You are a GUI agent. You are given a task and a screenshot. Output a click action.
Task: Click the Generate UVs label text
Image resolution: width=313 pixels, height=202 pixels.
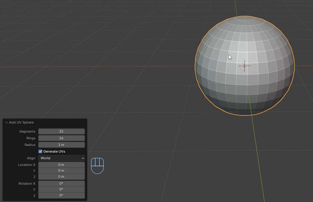coord(54,151)
